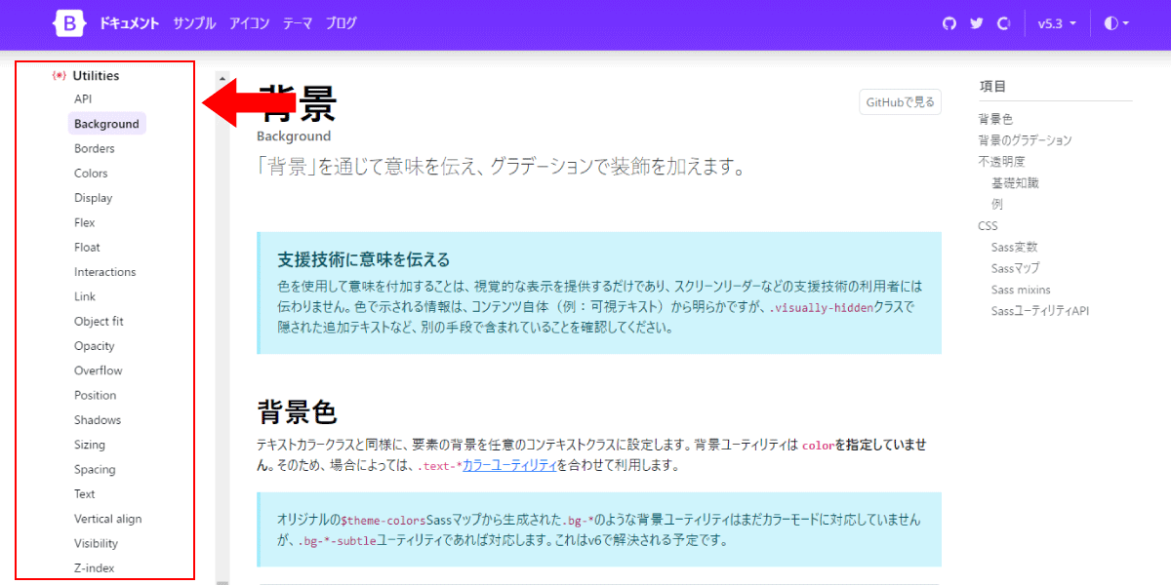This screenshot has height=585, width=1171.
Task: Open the テーマ navbar item
Action: pos(298,23)
